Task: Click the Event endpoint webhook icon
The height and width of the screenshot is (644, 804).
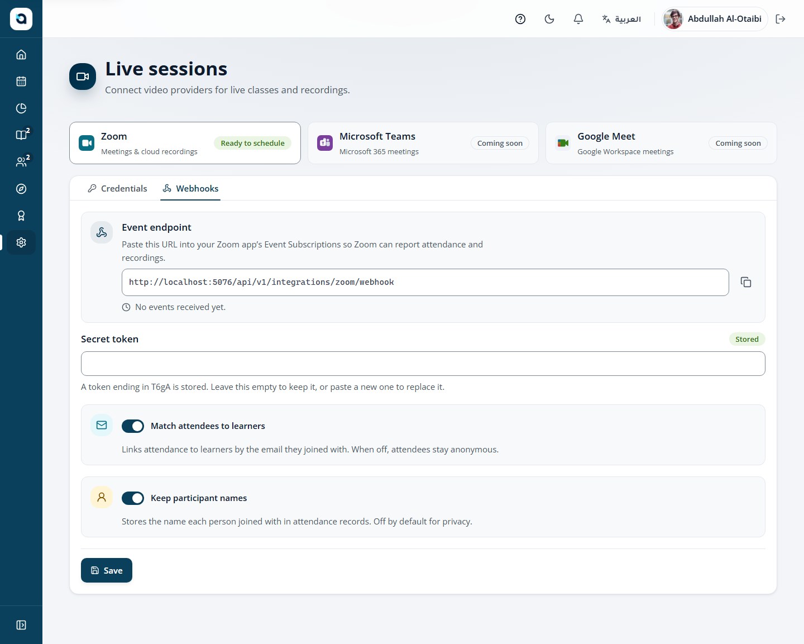Action: [102, 232]
